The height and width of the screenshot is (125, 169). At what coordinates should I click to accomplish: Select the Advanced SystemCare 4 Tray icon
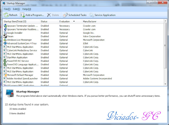5,43
